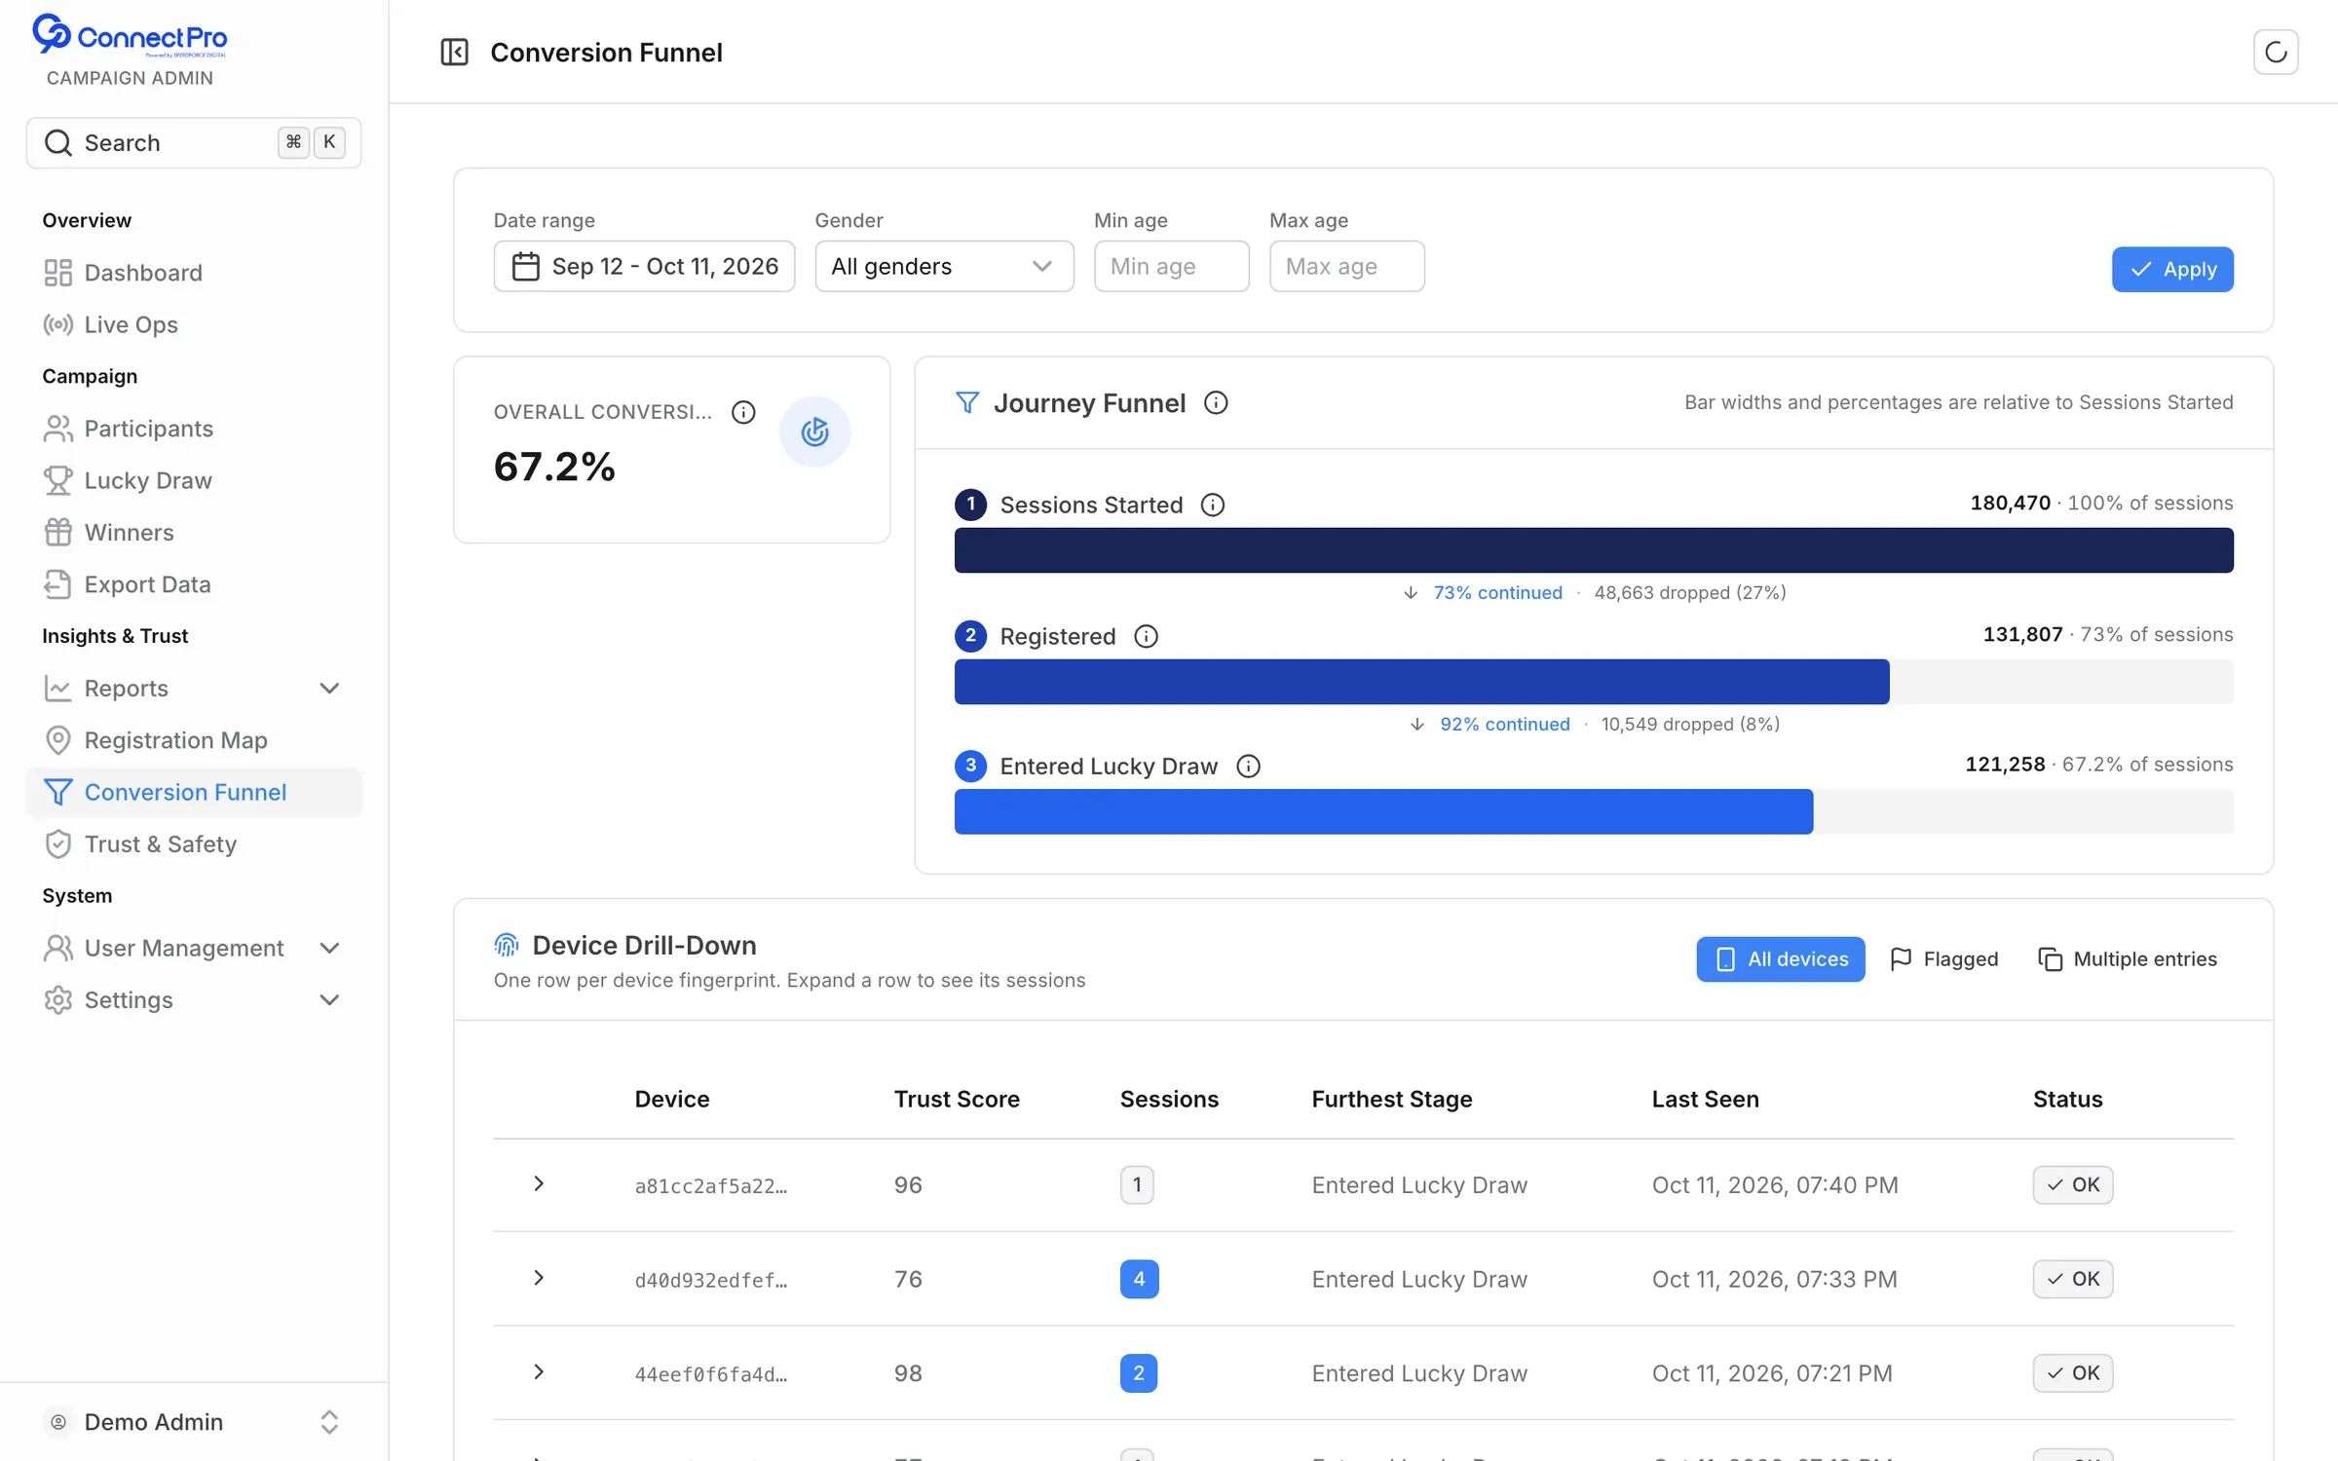Click info icon for Entered Lucky Draw
The height and width of the screenshot is (1461, 2338).
click(x=1248, y=767)
